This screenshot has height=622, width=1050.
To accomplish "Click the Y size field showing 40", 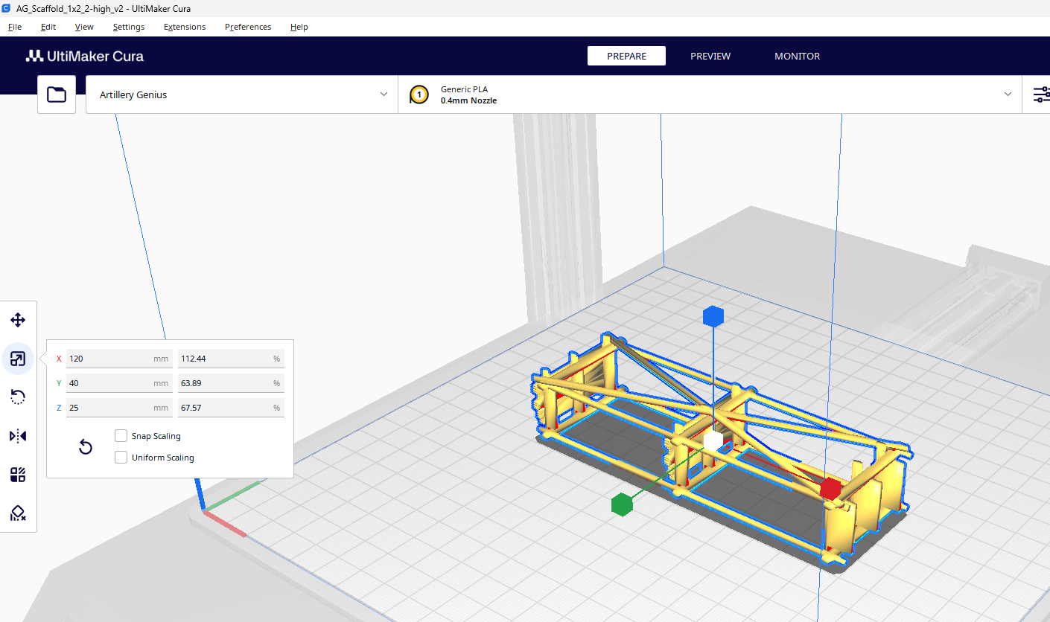I will (x=119, y=383).
